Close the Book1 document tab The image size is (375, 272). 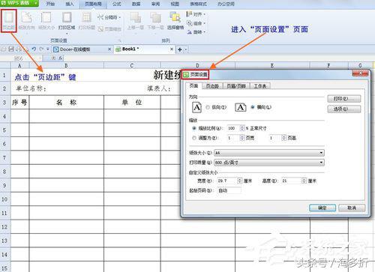click(x=172, y=49)
